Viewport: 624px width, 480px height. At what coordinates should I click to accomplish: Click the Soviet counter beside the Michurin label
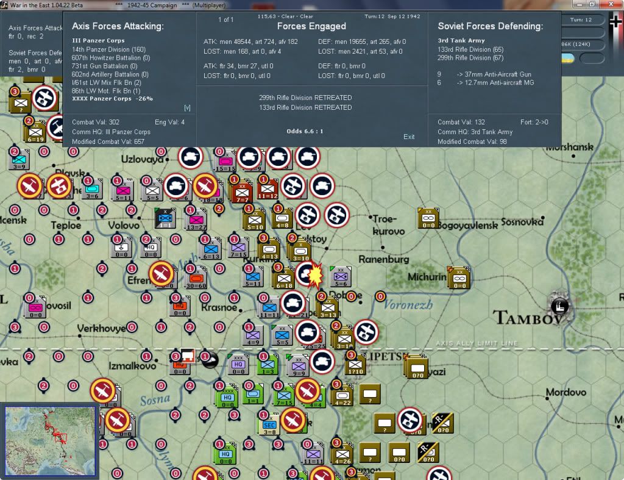pyautogui.click(x=459, y=278)
